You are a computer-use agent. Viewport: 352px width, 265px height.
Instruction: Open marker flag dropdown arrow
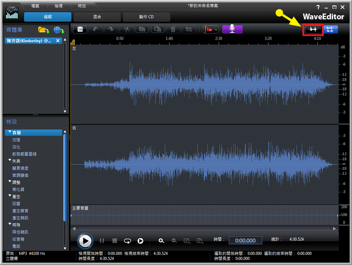coord(216,30)
